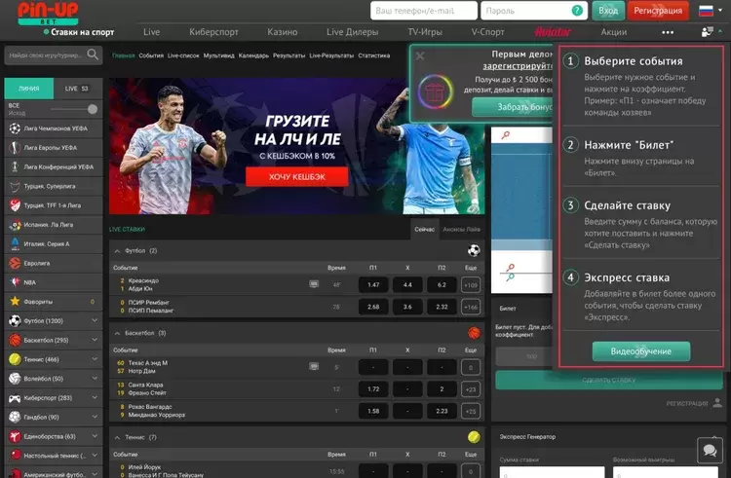The image size is (731, 478).
Task: Click the Забрать бонус button
Action: [513, 107]
